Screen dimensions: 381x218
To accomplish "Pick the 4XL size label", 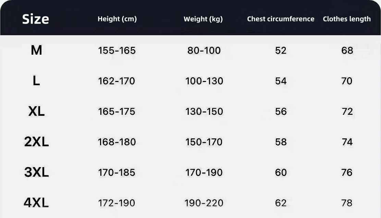I will (36, 203).
